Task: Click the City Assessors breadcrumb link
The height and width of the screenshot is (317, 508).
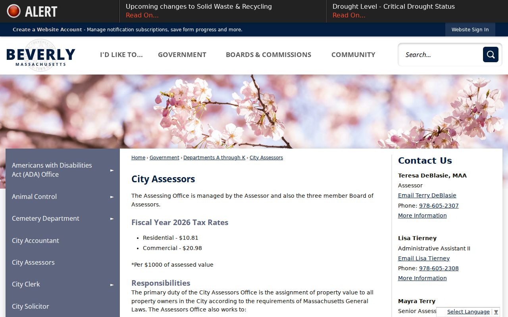Action: (266, 158)
